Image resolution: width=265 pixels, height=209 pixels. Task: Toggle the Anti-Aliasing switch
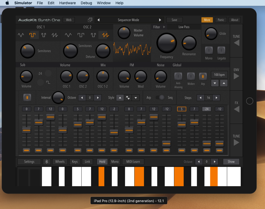tap(178, 76)
